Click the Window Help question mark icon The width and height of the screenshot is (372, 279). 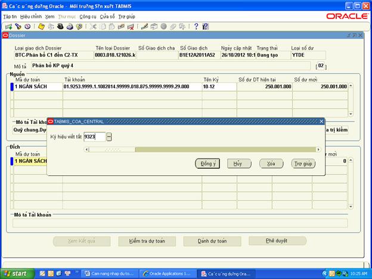[x=196, y=27]
